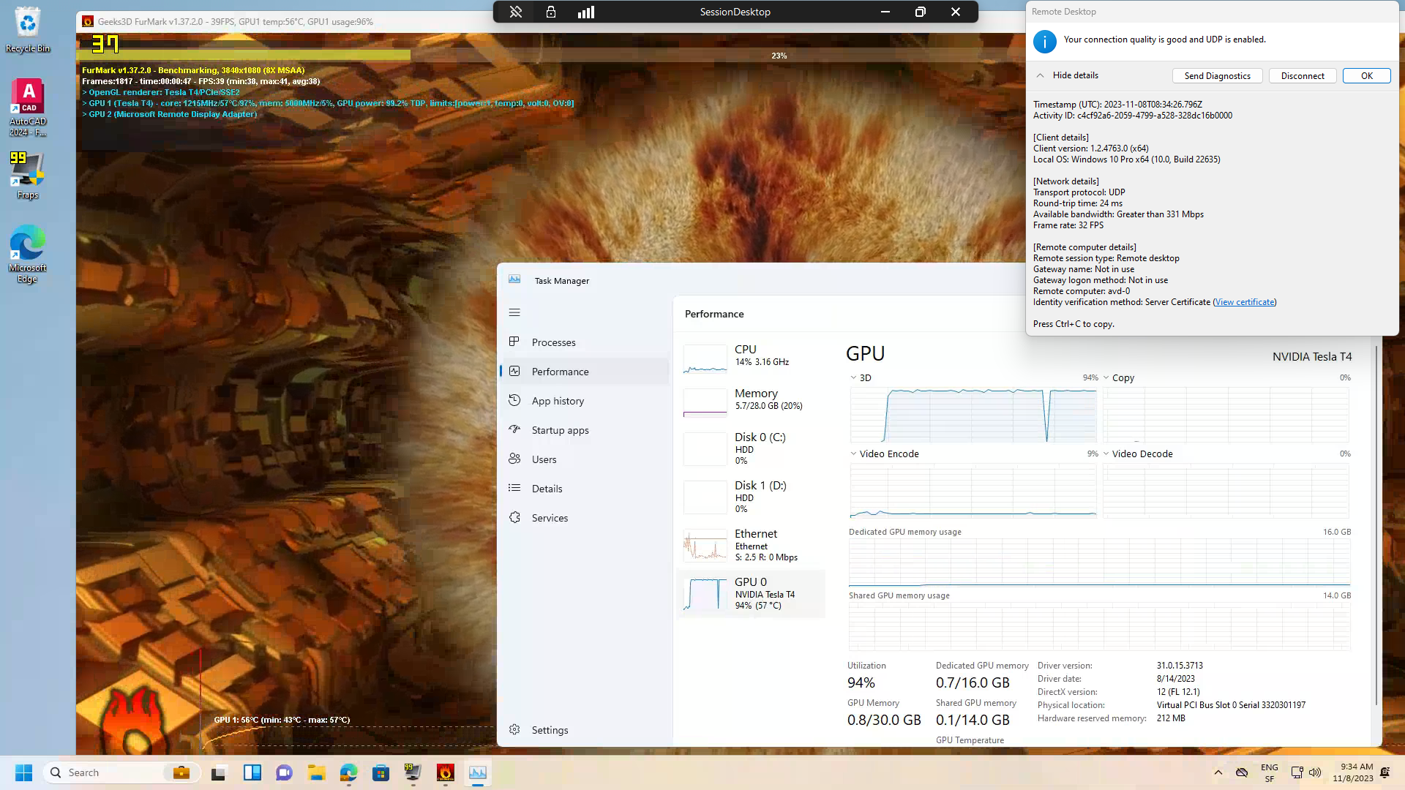Open the Processes page in Task Manager

click(x=585, y=342)
